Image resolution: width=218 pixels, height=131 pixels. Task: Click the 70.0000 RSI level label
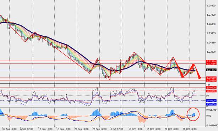pyautogui.click(x=211, y=91)
